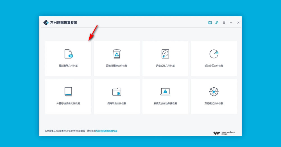Open the external storage device recovery icon
The image size is (281, 147).
pos(68,91)
